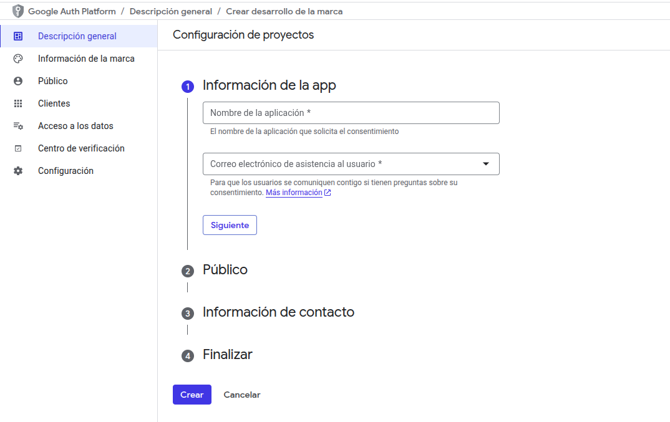Click the Cancelar button

pyautogui.click(x=242, y=395)
